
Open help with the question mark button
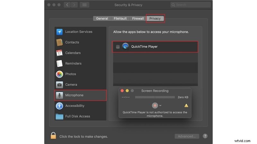click(x=205, y=136)
